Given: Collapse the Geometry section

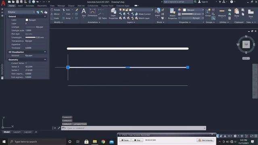Looking at the screenshot, I should (x=45, y=60).
